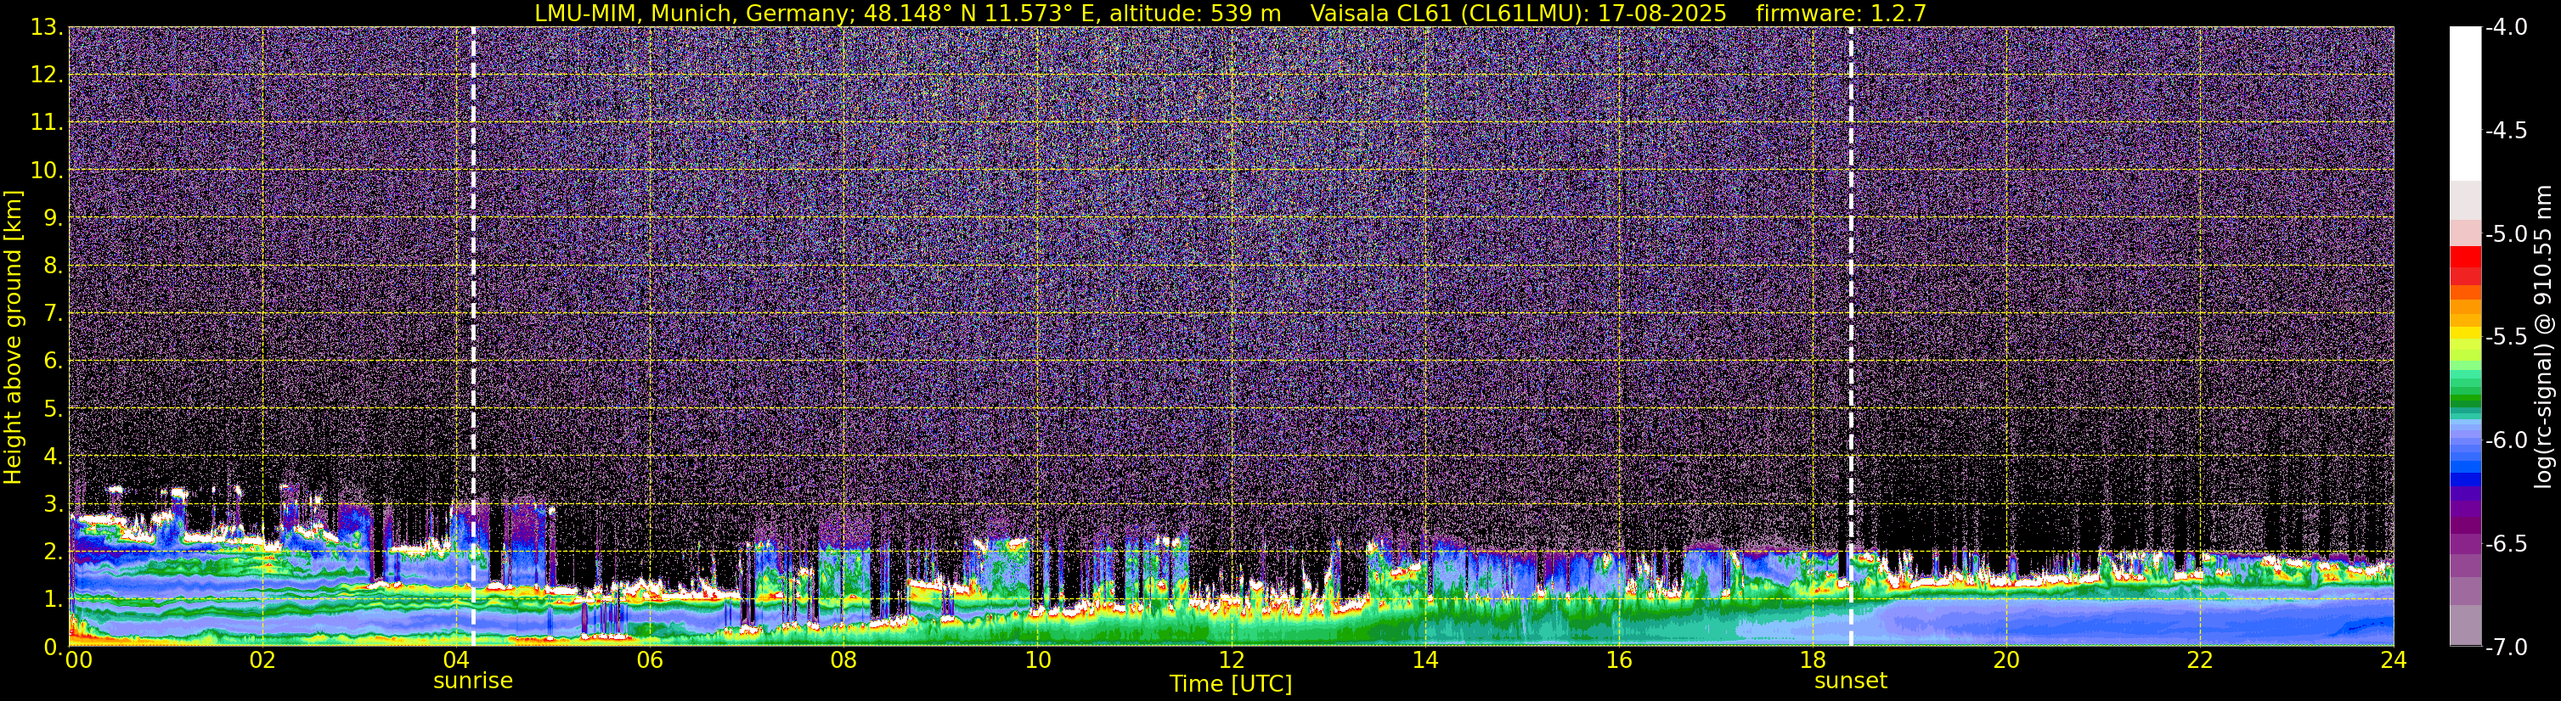
Task: Click the height axis tick label "12."
Action: pos(47,76)
